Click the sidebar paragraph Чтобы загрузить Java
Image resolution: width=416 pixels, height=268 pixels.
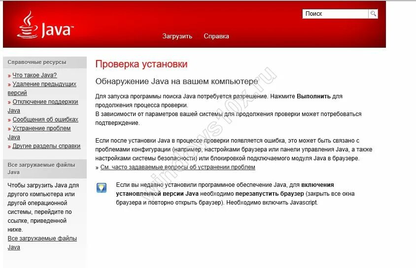(x=43, y=208)
